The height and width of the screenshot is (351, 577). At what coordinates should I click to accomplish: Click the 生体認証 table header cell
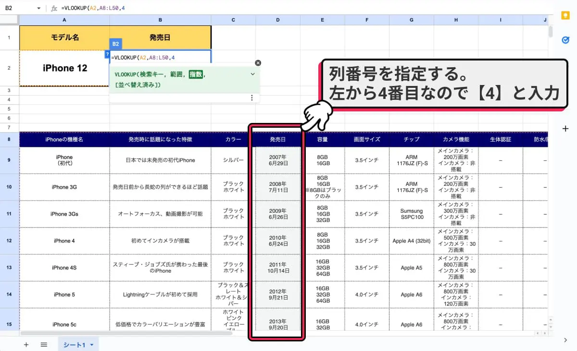pyautogui.click(x=501, y=139)
